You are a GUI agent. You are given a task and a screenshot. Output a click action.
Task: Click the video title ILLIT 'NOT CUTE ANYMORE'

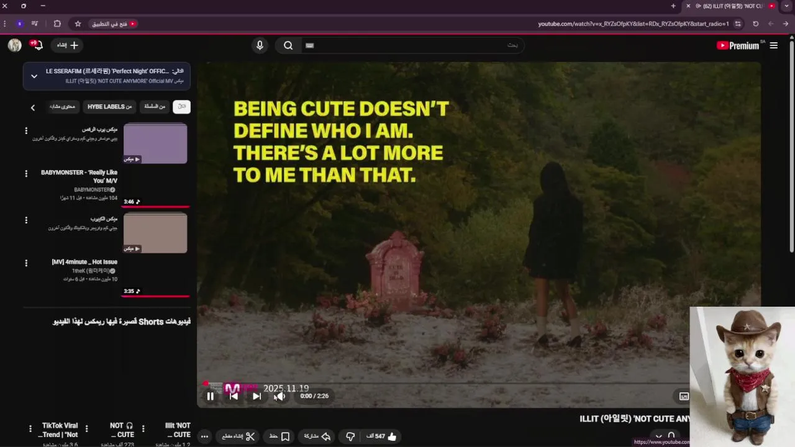coord(634,419)
